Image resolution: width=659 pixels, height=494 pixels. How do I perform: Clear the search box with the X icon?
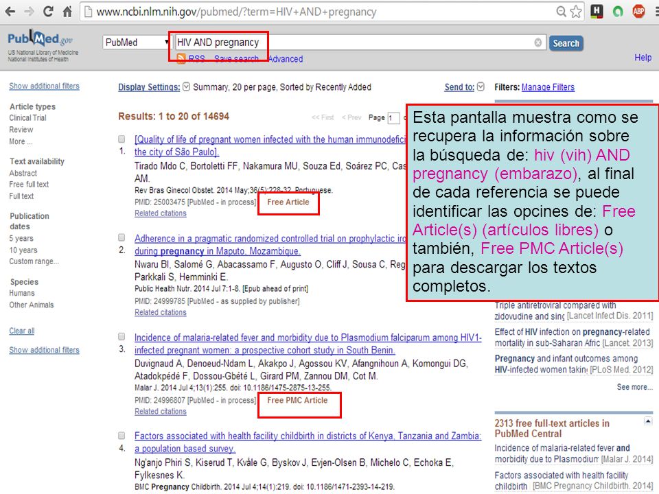(x=538, y=43)
